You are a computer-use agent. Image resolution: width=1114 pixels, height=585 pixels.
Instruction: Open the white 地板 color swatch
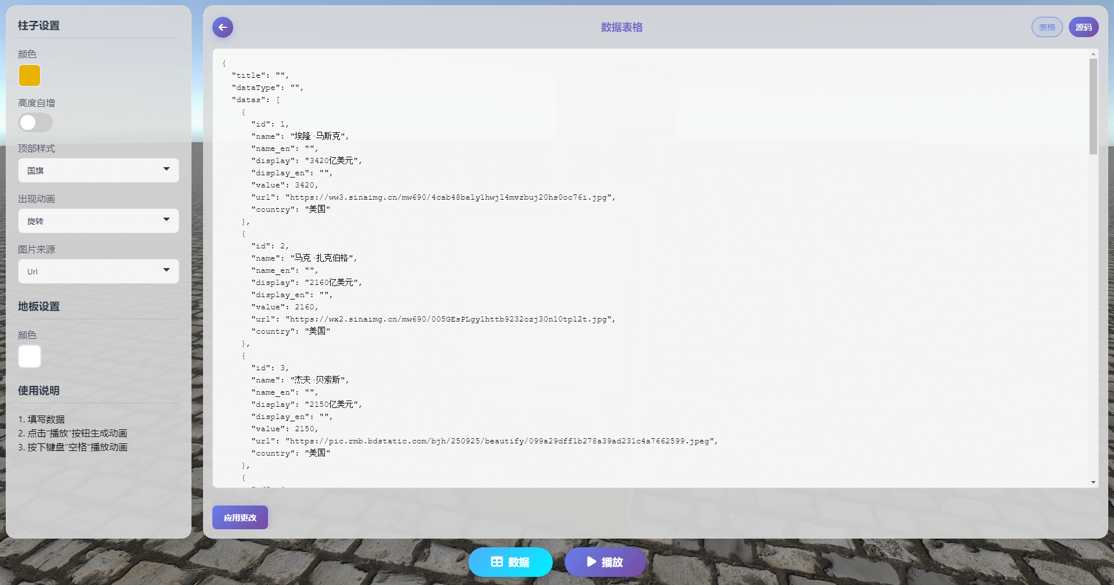(30, 356)
